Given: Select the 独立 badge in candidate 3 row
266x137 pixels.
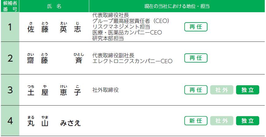Looking at the screenshot, I should point(248,90).
